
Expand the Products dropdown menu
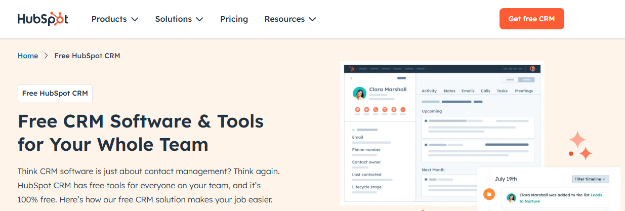point(114,19)
